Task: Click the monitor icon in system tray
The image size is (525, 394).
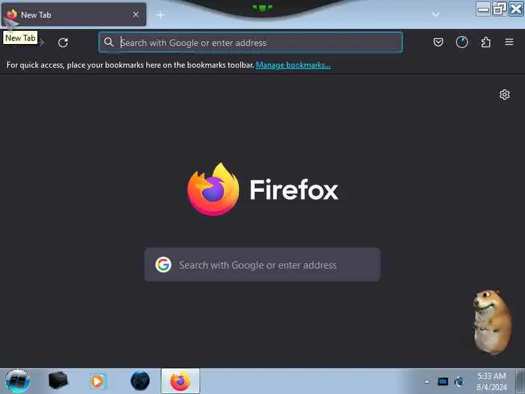Action: [442, 382]
